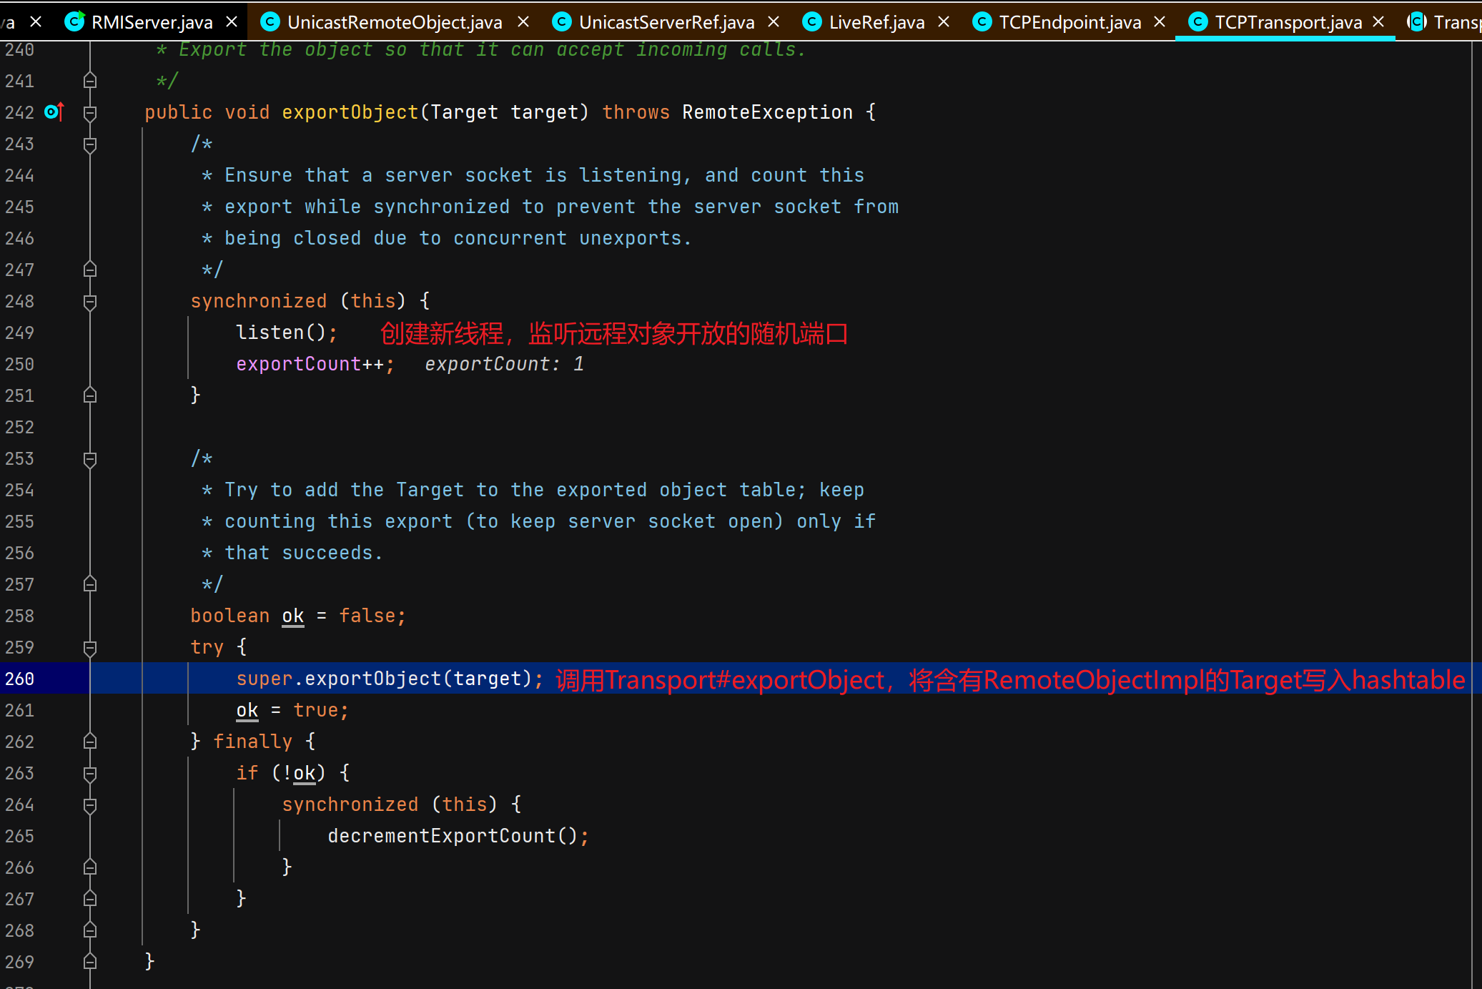1482x989 pixels.
Task: Click the override gutter icon at line 242
Action: [54, 112]
